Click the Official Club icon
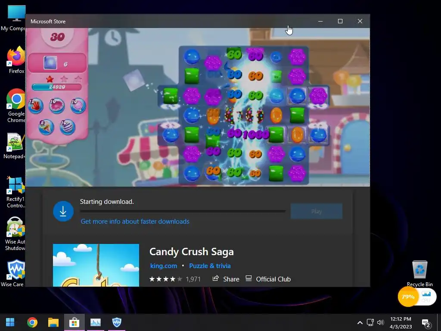Screen dimensions: 441x331 (248, 279)
